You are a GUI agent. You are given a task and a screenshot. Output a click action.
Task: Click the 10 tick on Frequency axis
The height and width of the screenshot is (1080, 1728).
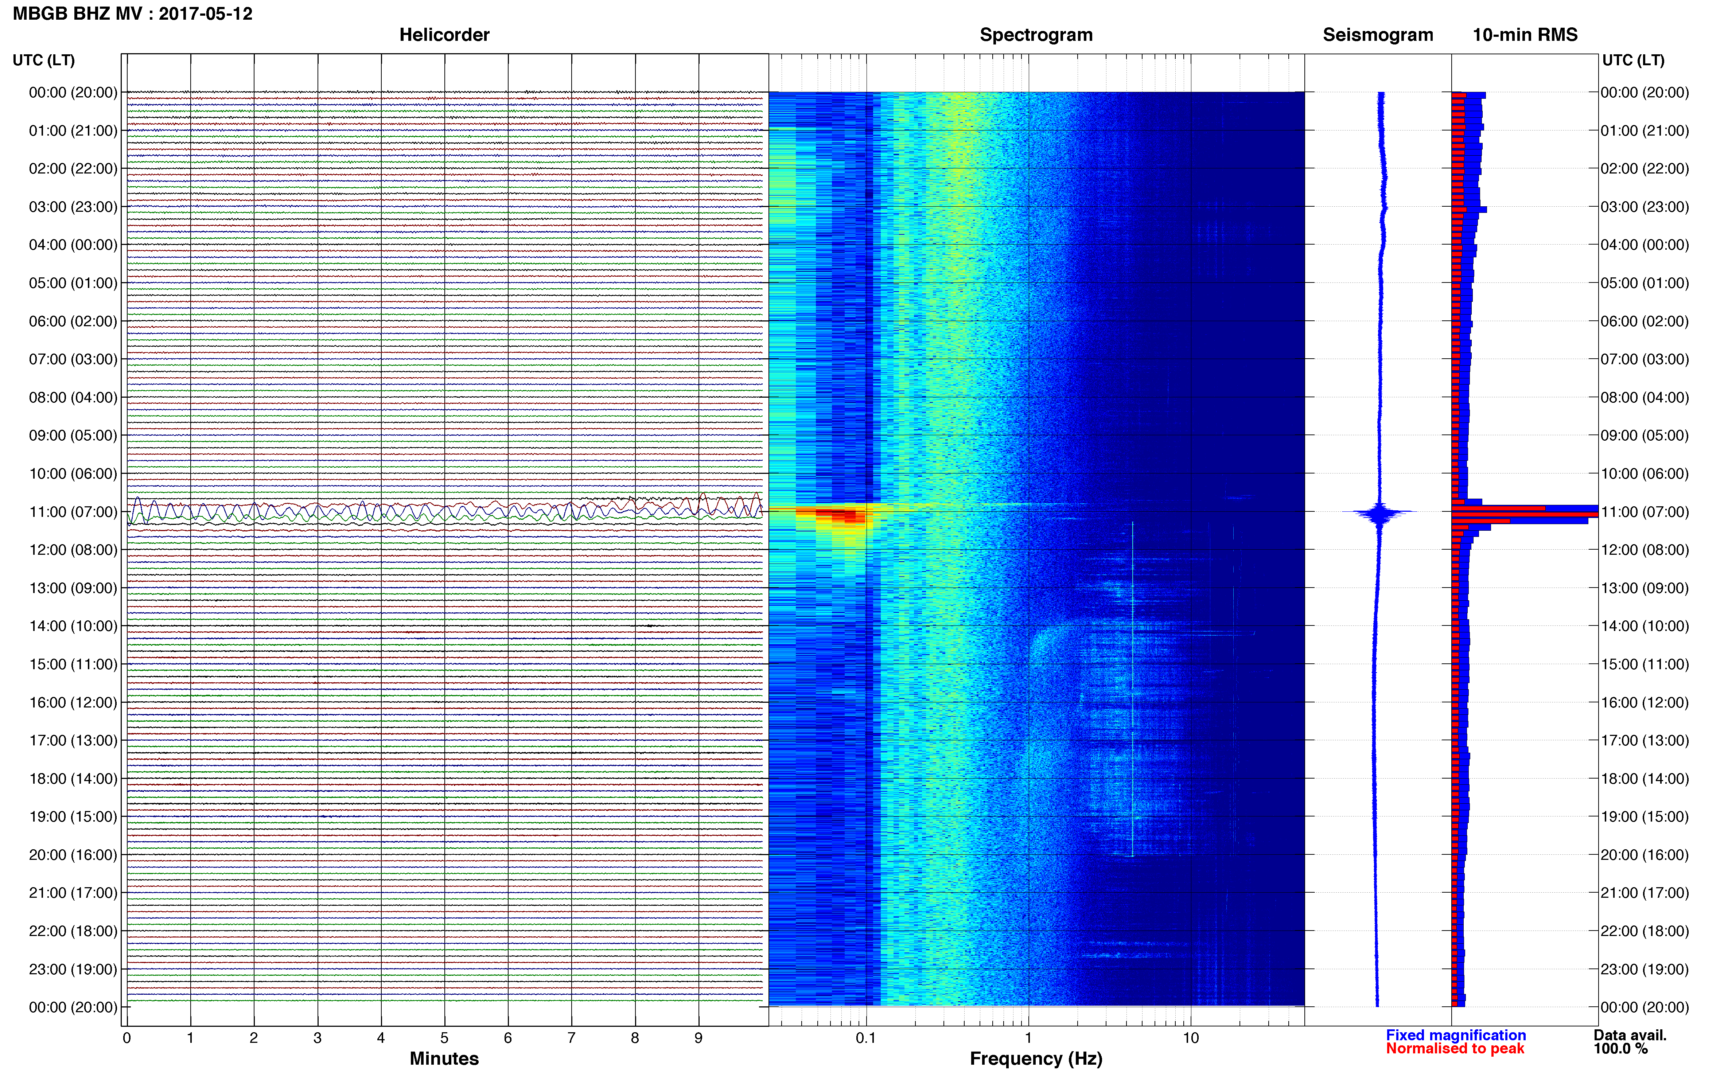click(x=1190, y=1038)
